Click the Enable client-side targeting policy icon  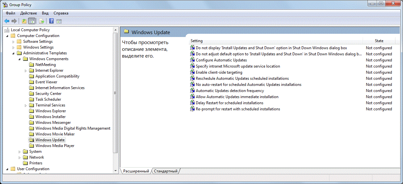(x=192, y=72)
